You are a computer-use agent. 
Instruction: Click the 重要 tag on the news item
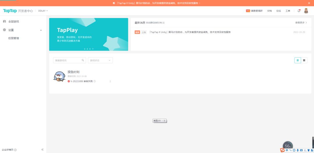click(137, 32)
